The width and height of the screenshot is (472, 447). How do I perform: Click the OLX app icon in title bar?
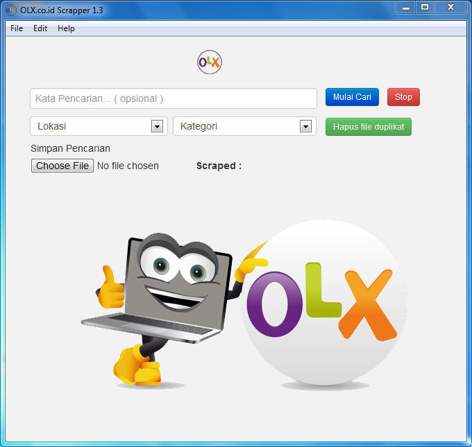pos(11,10)
